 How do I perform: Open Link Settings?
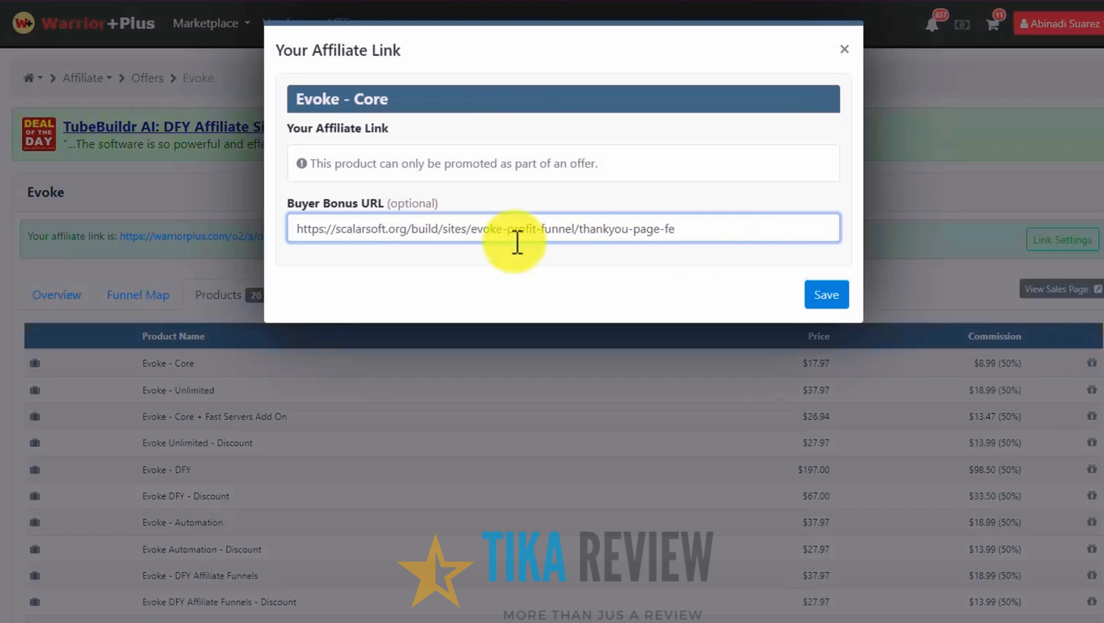1062,239
